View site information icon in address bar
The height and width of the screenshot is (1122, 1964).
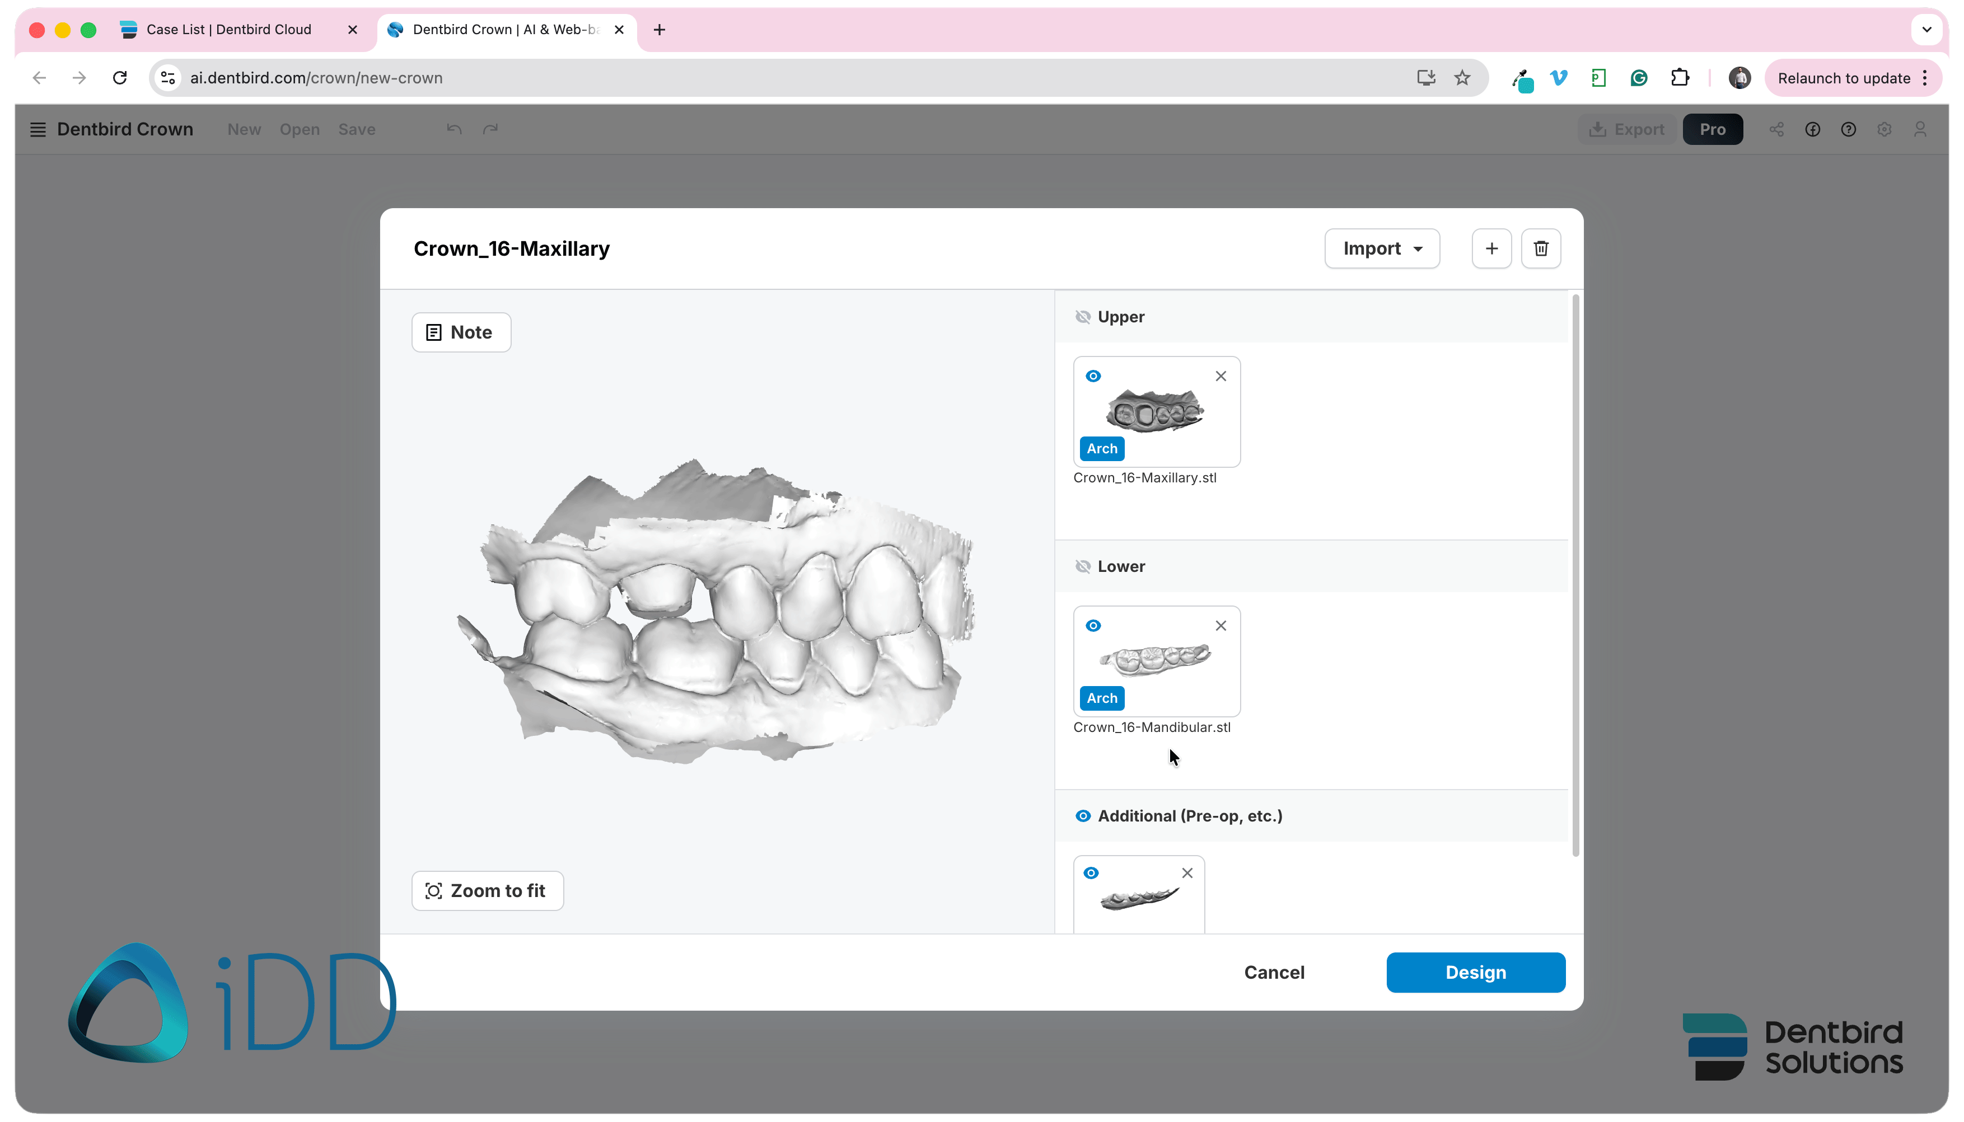pyautogui.click(x=169, y=78)
